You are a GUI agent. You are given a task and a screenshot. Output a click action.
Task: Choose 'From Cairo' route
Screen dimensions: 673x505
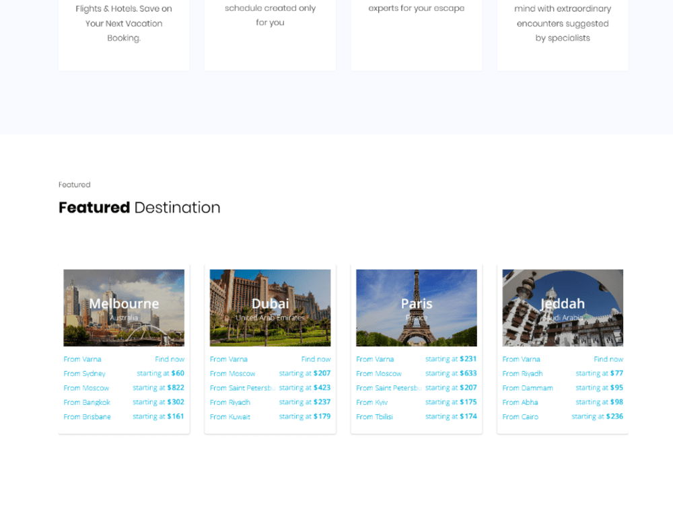coord(521,417)
